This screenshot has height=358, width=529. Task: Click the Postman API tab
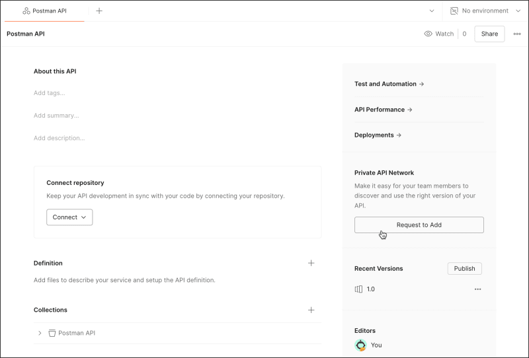tap(44, 11)
